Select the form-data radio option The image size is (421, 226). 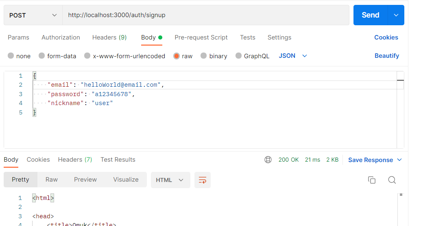click(41, 56)
